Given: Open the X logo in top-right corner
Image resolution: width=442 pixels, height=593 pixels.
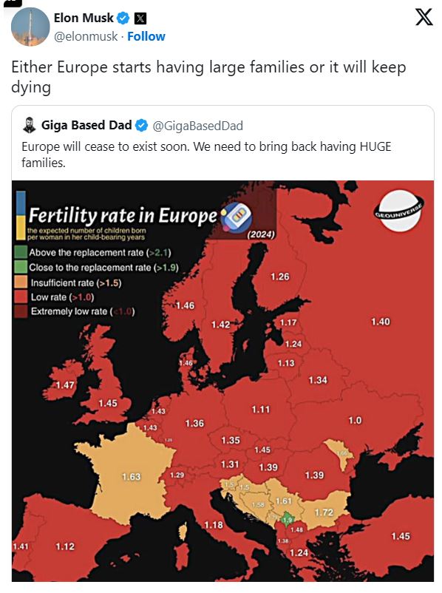Looking at the screenshot, I should (x=424, y=18).
